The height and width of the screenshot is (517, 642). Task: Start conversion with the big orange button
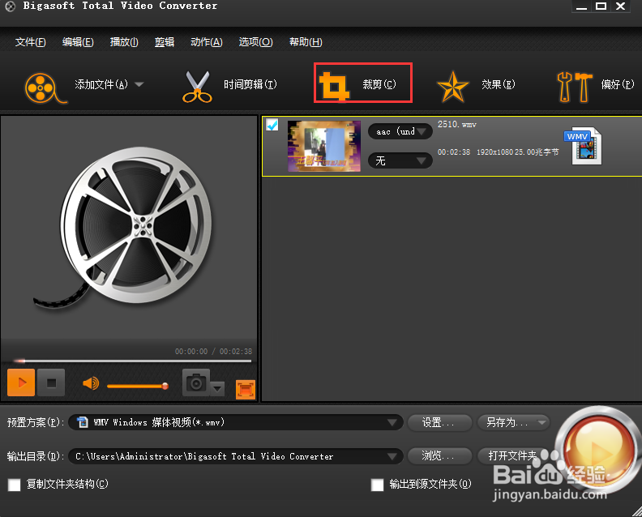tap(597, 450)
